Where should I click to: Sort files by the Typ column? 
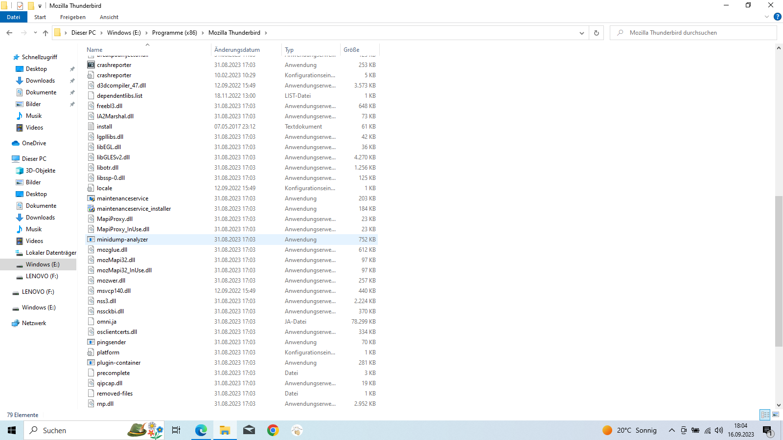point(311,49)
